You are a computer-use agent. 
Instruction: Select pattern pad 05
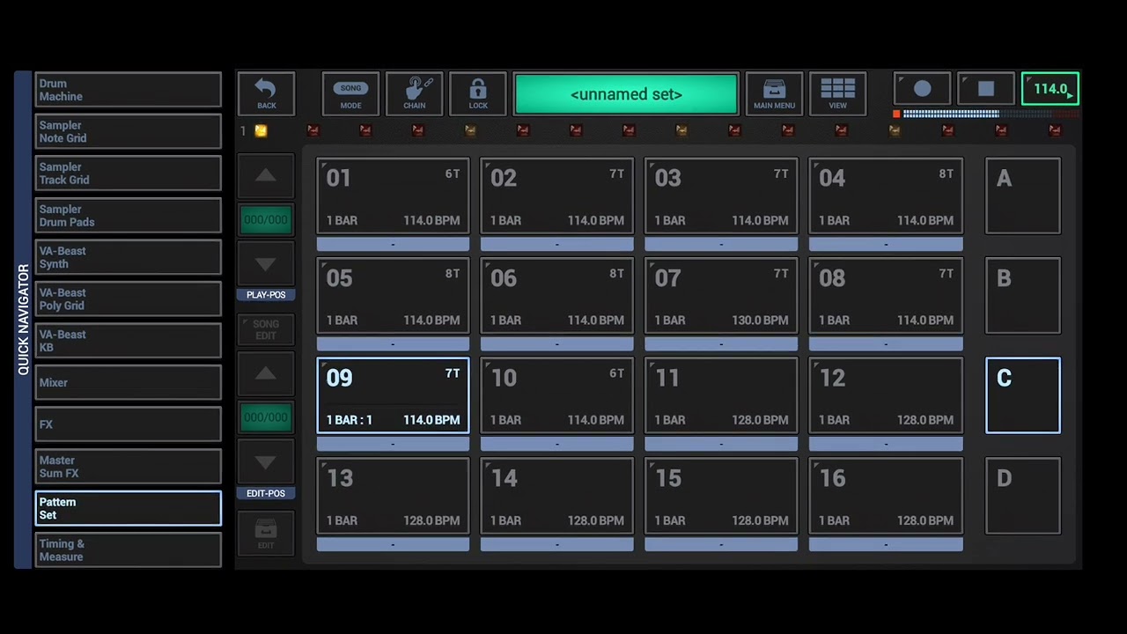[393, 296]
